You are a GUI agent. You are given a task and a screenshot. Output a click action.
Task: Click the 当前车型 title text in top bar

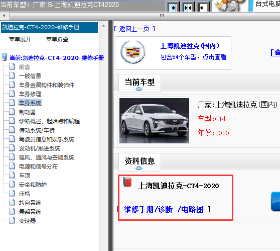coord(60,5)
